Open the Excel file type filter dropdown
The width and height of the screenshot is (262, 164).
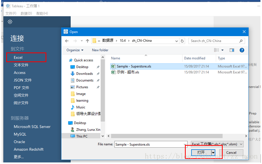[x=217, y=144]
